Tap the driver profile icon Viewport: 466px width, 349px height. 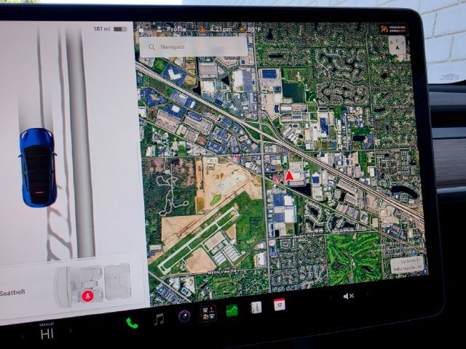tap(159, 29)
